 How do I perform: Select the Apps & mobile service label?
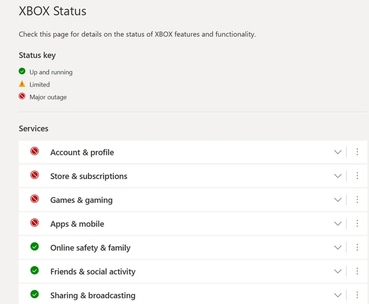(77, 224)
